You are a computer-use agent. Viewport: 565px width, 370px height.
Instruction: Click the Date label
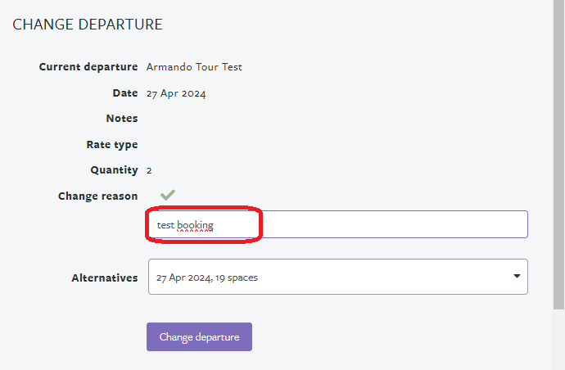click(125, 93)
